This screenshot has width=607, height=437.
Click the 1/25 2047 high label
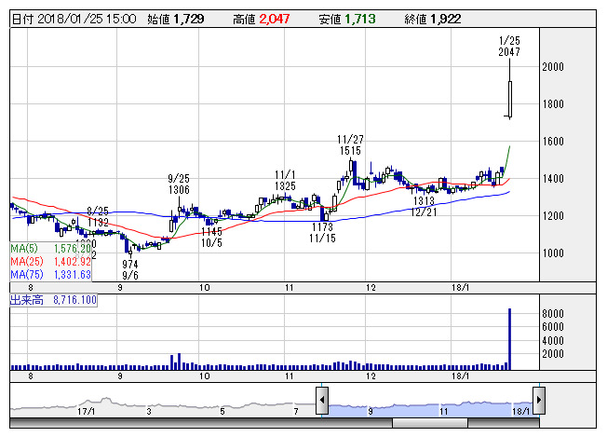pyautogui.click(x=508, y=47)
